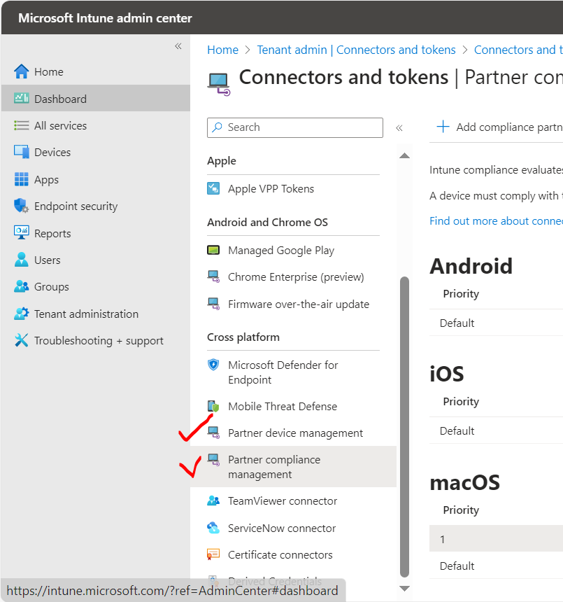
Task: Click the last Connectors and tokens breadcrumb
Action: (x=518, y=50)
